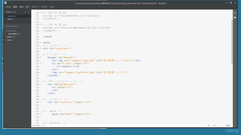Click "js/css3-mediaqueries.js" string on line 15
Viewport: 241px width, 135px height.
point(78,28)
